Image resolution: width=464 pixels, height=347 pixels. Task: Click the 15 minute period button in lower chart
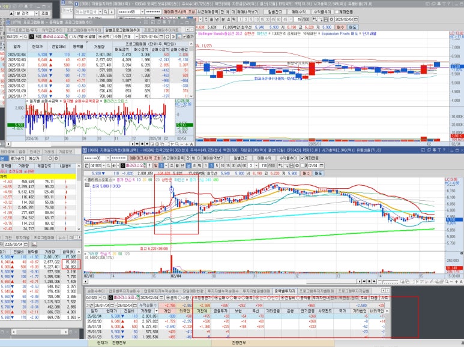point(229,165)
